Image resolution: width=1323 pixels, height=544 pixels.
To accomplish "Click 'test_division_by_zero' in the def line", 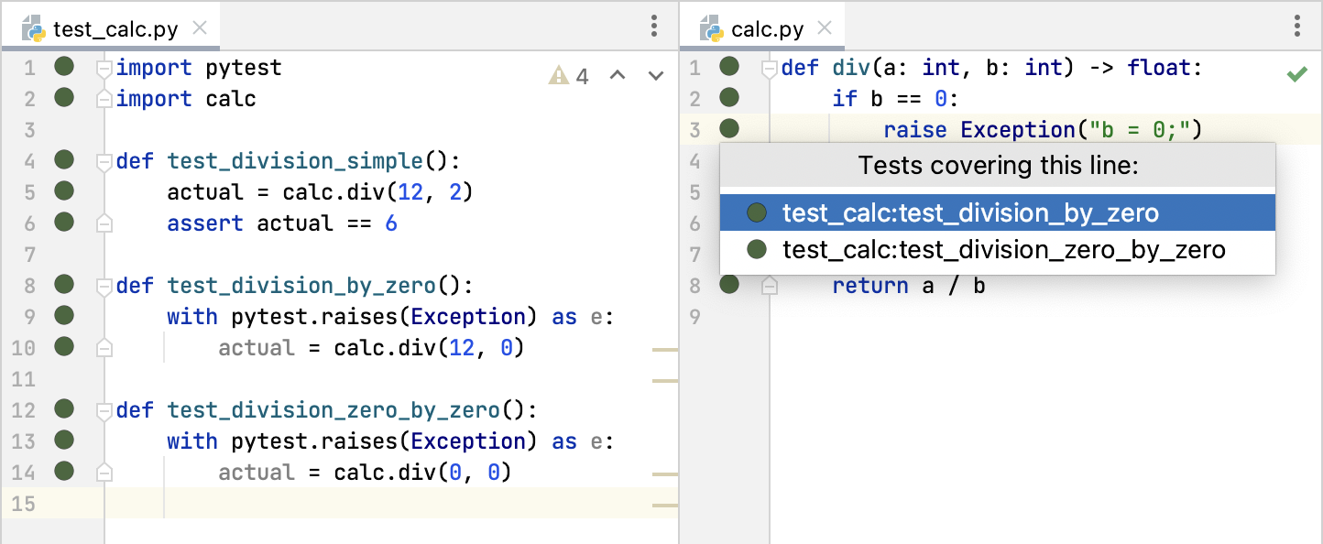I will pos(301,287).
